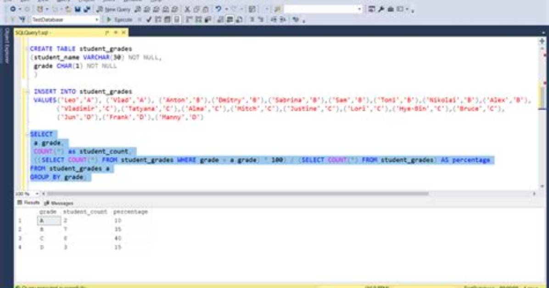
Task: Click the editor split-window handle icon
Action: tap(542, 41)
